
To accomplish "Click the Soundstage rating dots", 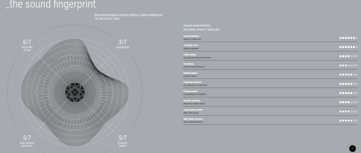I will 348,65.
